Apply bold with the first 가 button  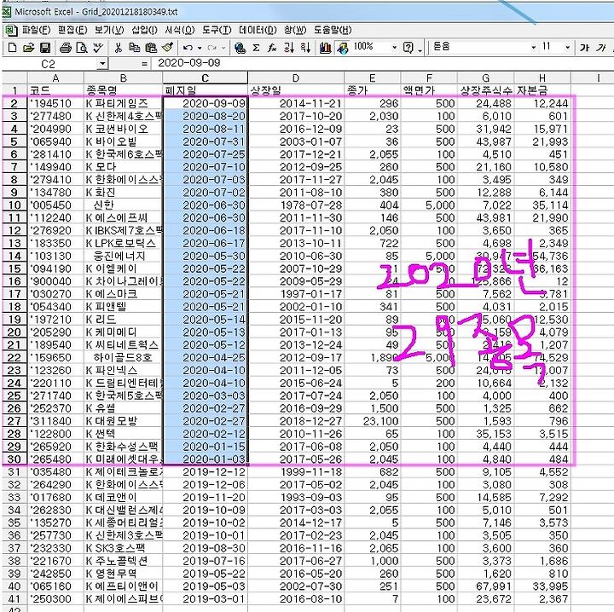(584, 48)
